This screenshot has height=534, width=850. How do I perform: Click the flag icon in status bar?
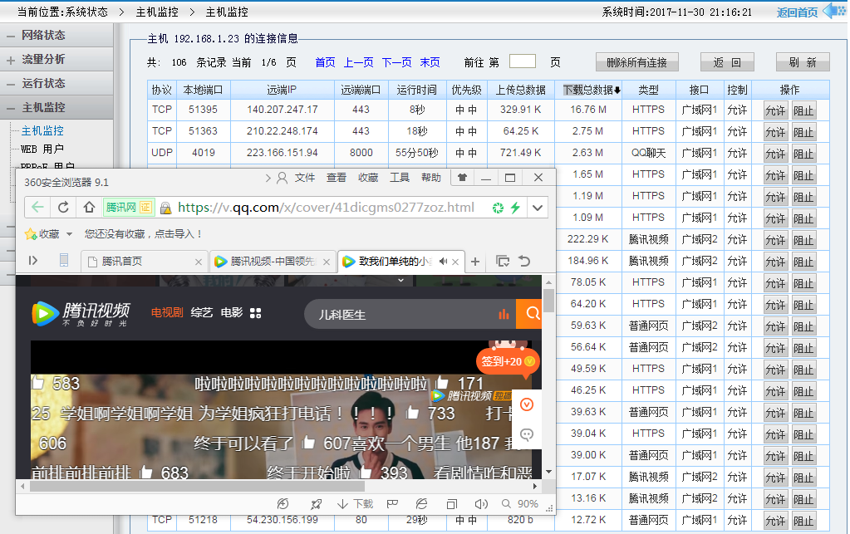pos(393,504)
